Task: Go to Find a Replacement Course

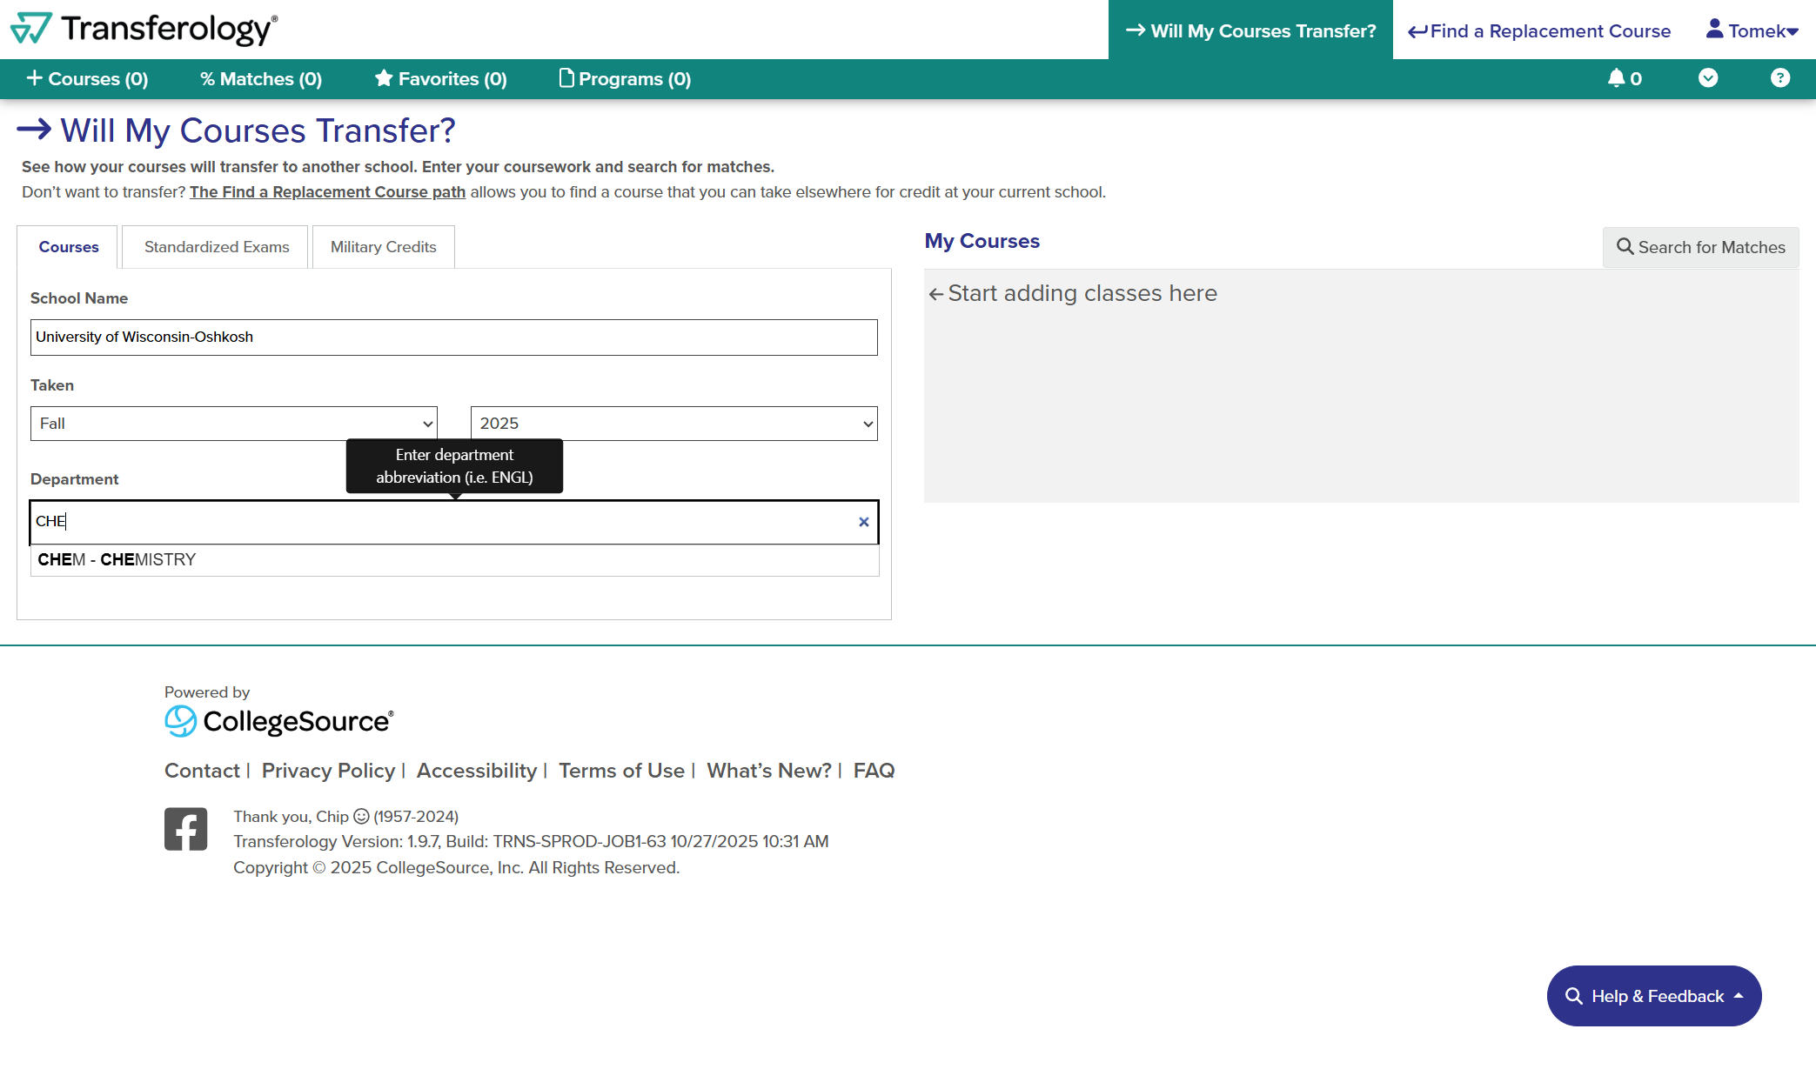Action: pyautogui.click(x=1539, y=30)
